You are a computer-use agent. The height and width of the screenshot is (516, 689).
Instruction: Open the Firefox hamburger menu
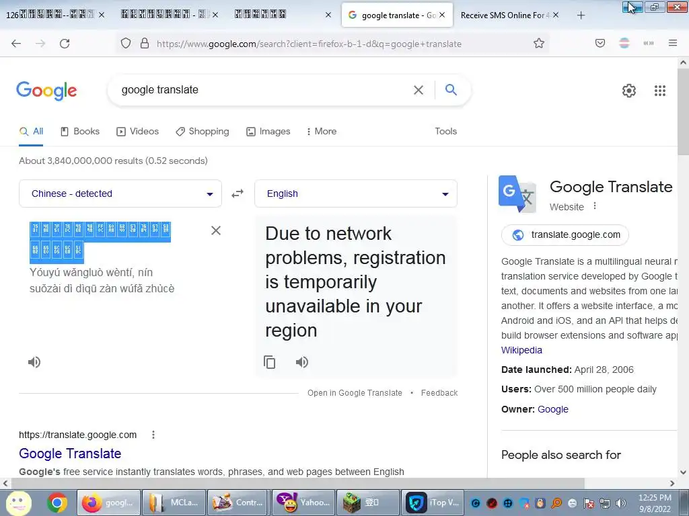click(x=673, y=43)
